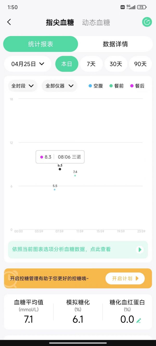This screenshot has height=346, width=156.
Task: Select the 7天 range button
Action: pos(91,64)
